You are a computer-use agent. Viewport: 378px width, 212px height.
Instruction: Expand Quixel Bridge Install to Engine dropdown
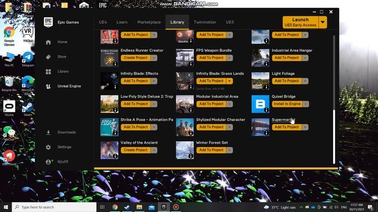pos(305,104)
